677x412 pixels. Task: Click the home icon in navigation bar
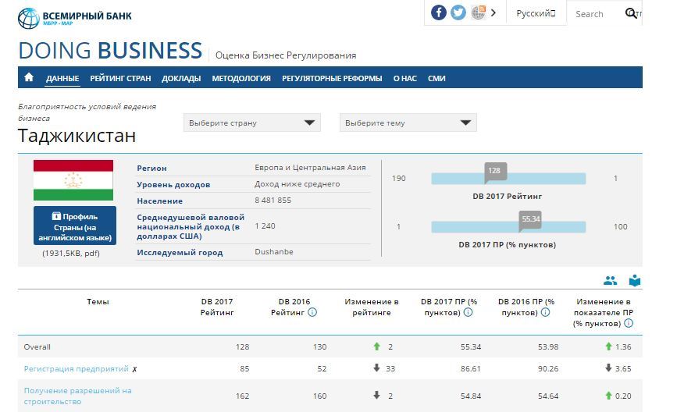click(x=29, y=78)
